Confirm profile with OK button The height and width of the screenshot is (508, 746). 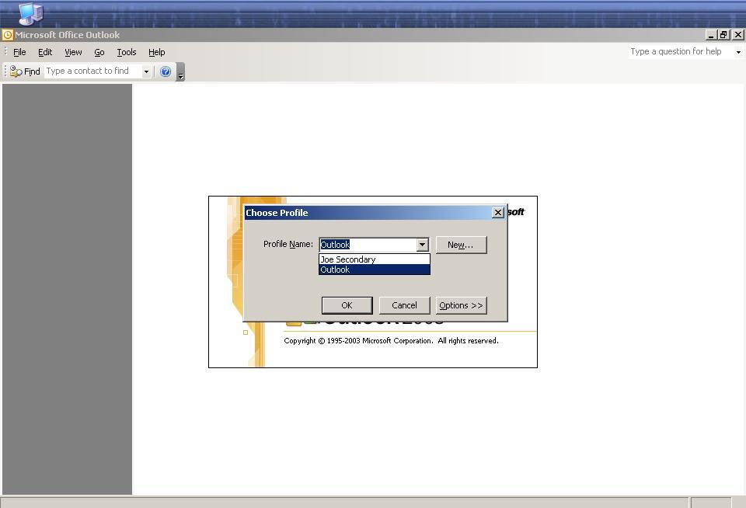click(x=347, y=305)
